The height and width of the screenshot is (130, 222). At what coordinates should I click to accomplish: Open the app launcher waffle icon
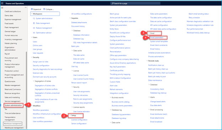pyautogui.click(x=2, y=4)
